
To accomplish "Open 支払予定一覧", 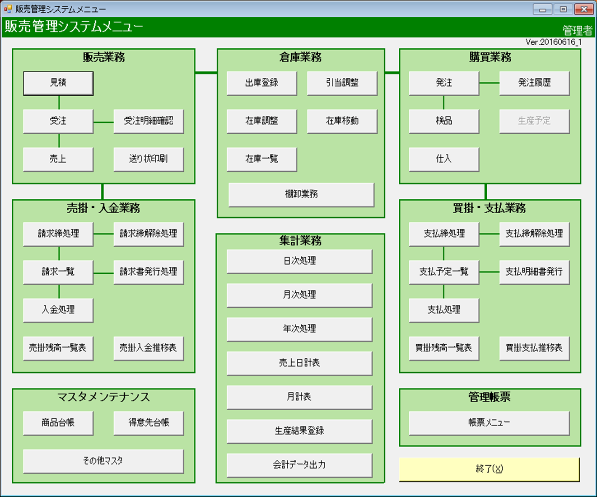I will click(x=444, y=272).
